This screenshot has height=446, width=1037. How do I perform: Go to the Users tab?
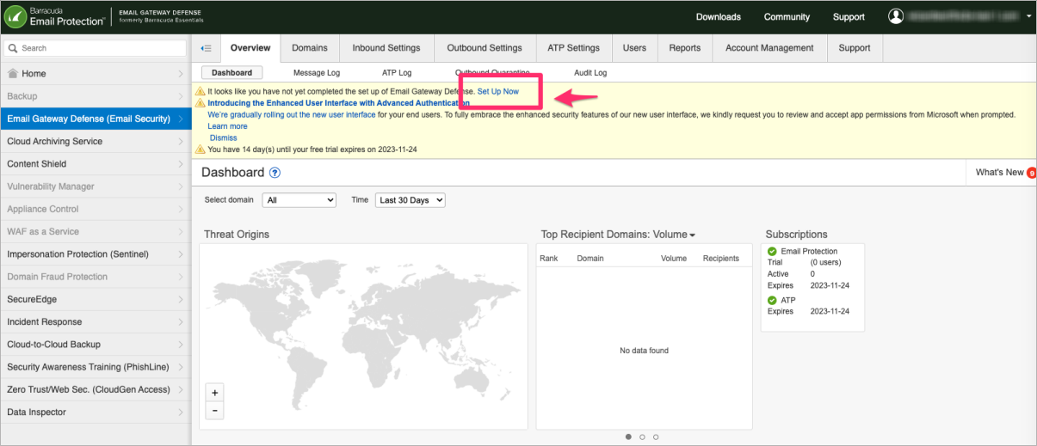[x=634, y=48]
